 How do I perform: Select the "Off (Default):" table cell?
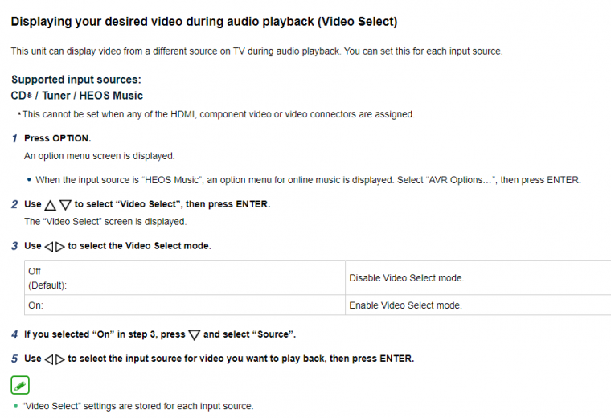[186, 277]
